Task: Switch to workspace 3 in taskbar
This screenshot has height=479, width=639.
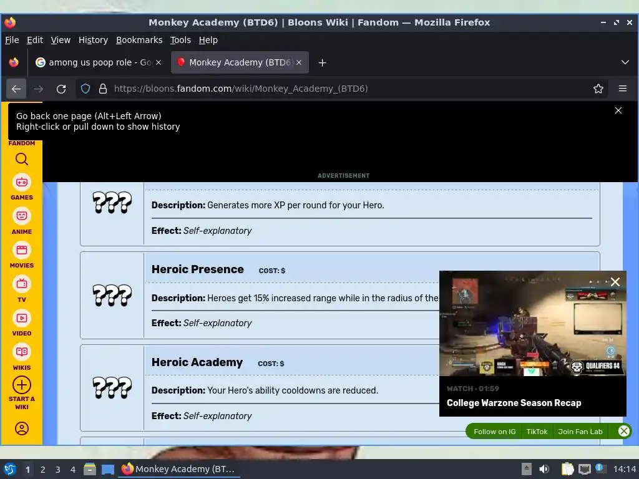Action: [57, 470]
